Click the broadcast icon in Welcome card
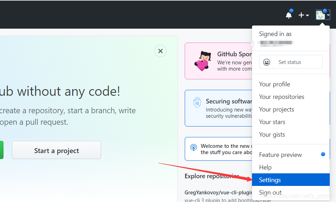This screenshot has width=336, height=202. (193, 147)
